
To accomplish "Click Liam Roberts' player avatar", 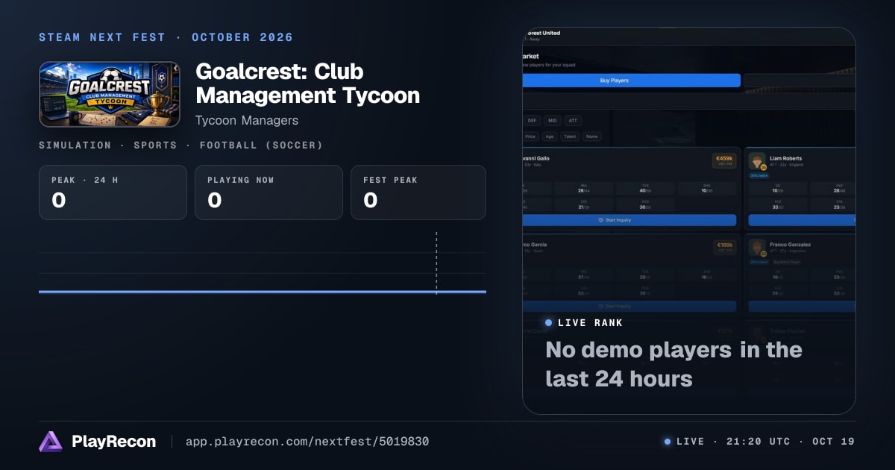I will click(x=758, y=161).
